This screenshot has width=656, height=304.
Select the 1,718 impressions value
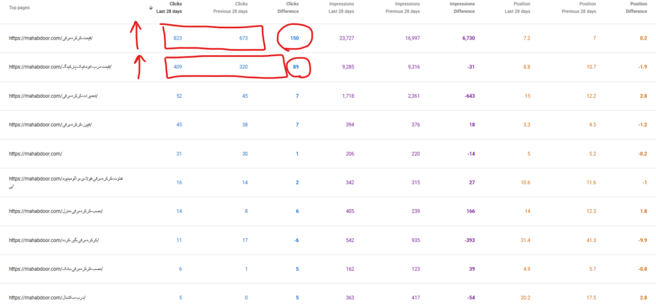(348, 96)
